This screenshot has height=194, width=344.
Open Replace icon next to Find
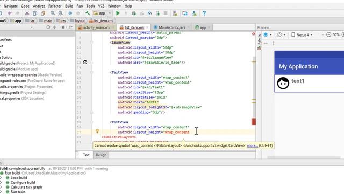[x=60, y=13]
